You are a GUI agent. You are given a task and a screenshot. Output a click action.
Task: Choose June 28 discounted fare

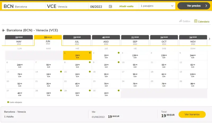coord(48,93)
